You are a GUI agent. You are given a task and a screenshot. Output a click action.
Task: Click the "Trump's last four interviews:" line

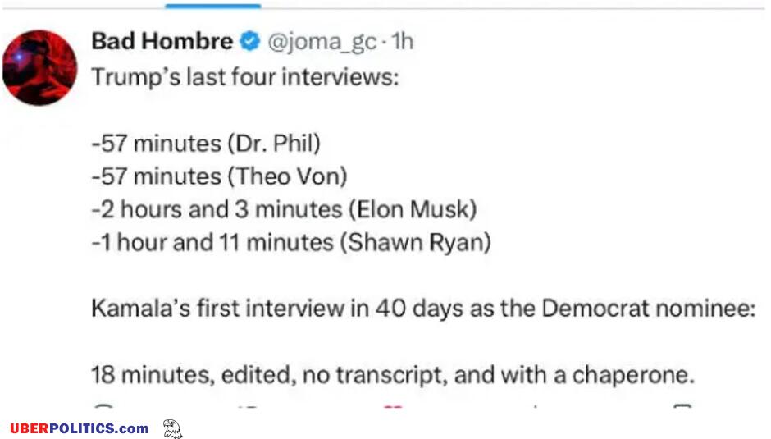(x=245, y=77)
